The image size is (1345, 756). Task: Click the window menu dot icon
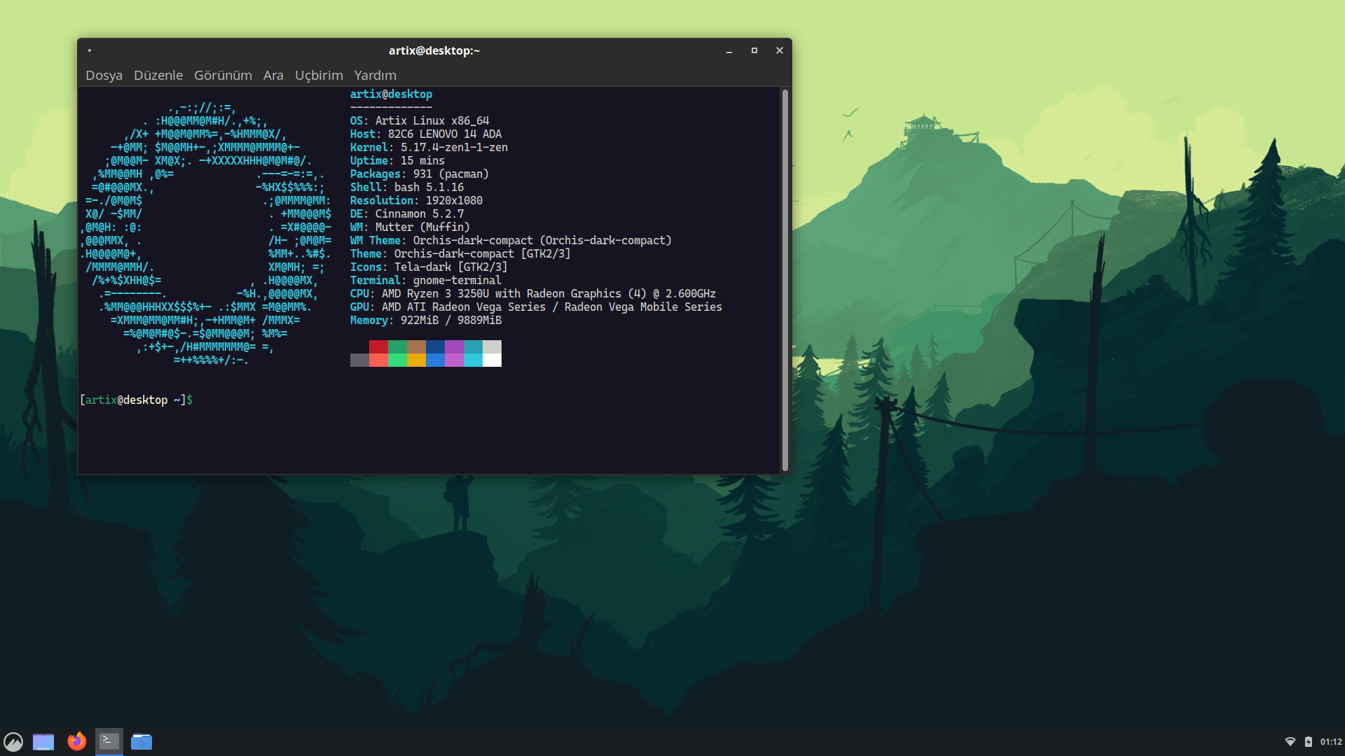[x=90, y=50]
